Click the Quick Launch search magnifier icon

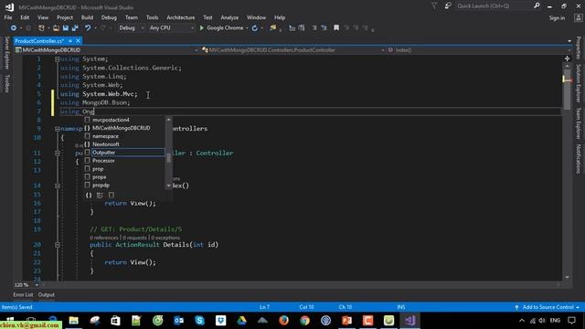click(537, 5)
